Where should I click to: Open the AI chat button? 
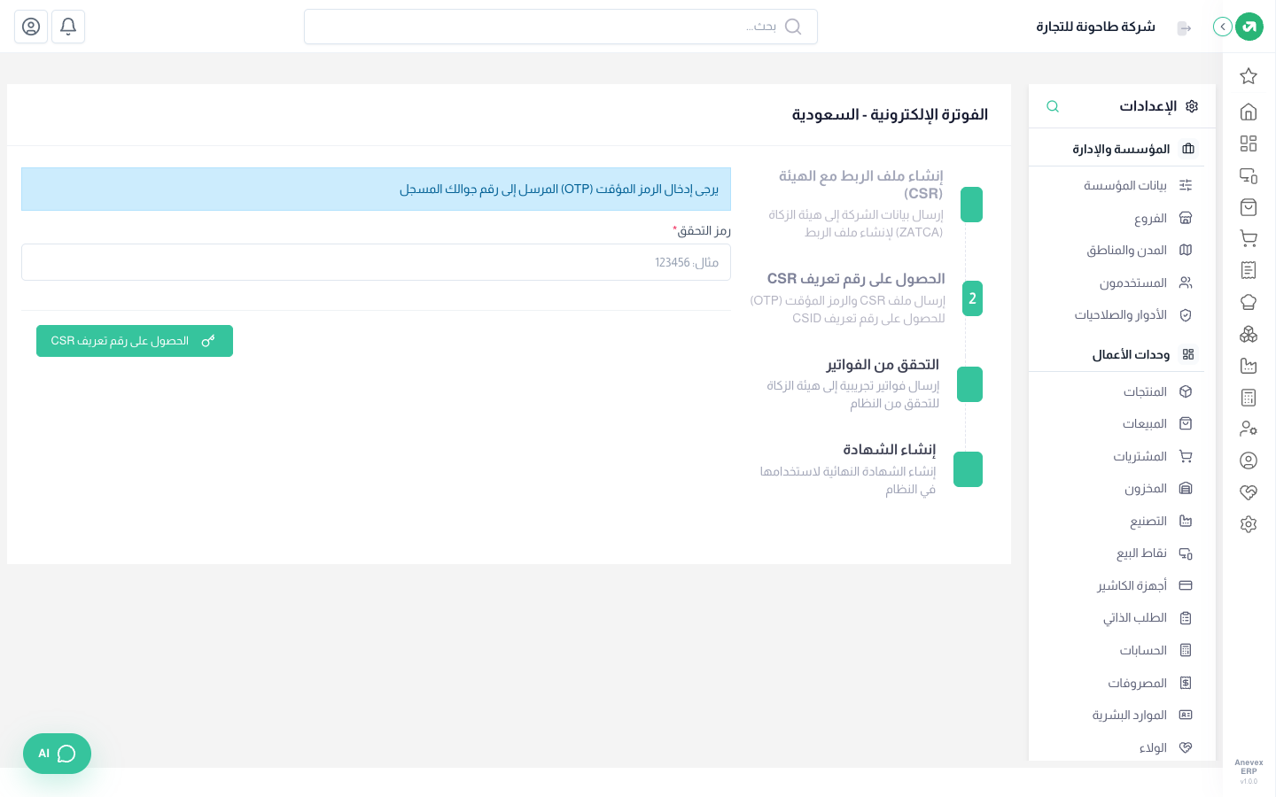(x=57, y=754)
